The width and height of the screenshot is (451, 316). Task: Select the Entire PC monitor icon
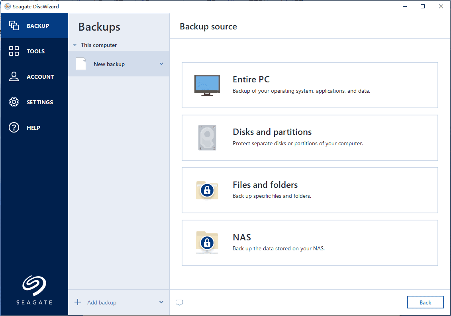pos(207,84)
